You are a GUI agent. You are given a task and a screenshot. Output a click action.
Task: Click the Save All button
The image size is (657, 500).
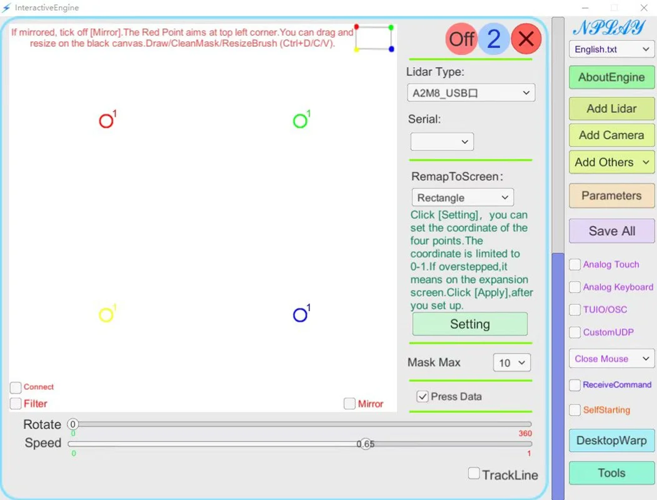point(611,231)
